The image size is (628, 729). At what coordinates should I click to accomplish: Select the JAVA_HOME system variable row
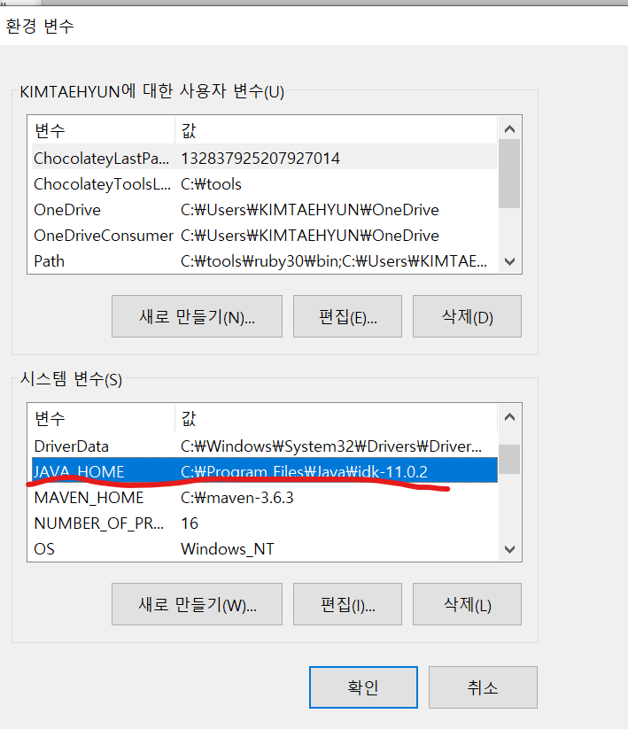[x=265, y=471]
